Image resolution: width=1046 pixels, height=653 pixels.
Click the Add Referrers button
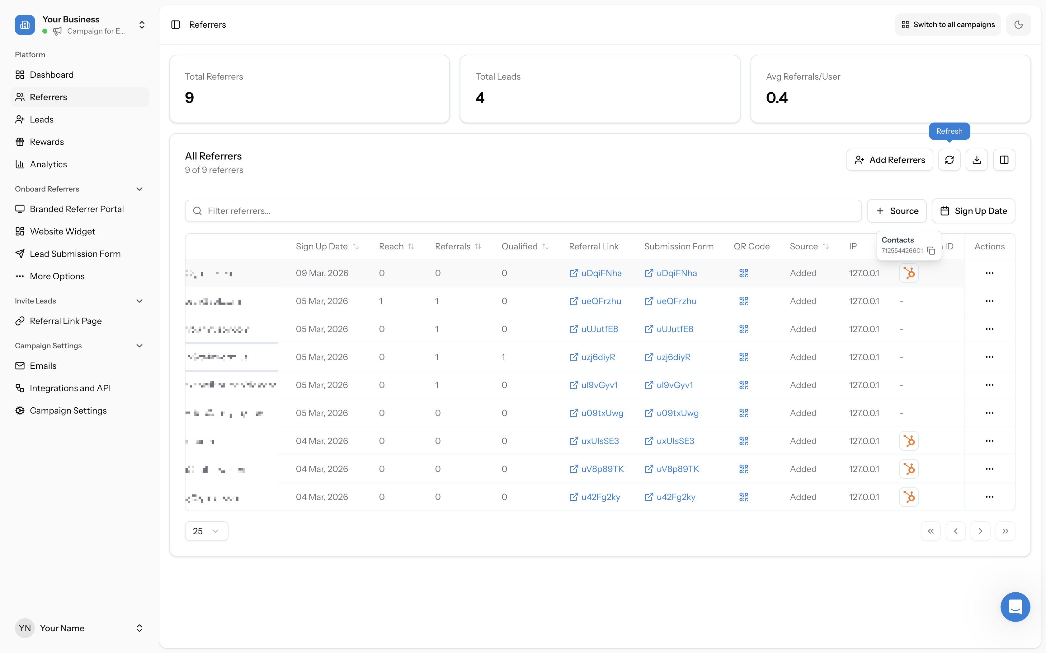click(x=890, y=160)
